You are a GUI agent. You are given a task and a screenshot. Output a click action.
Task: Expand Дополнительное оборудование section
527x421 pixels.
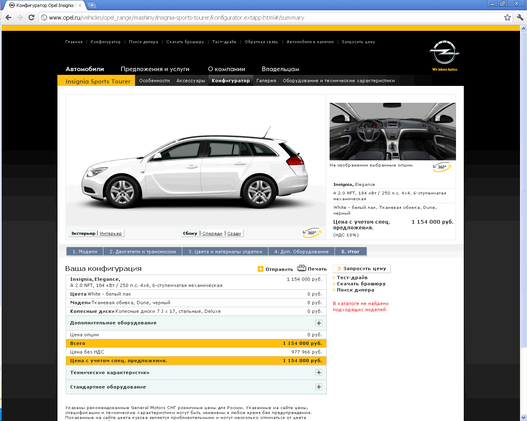pos(319,323)
